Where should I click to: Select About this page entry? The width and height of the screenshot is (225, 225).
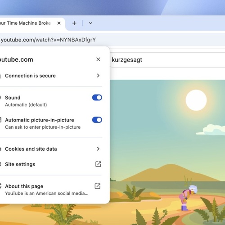[x=51, y=189]
